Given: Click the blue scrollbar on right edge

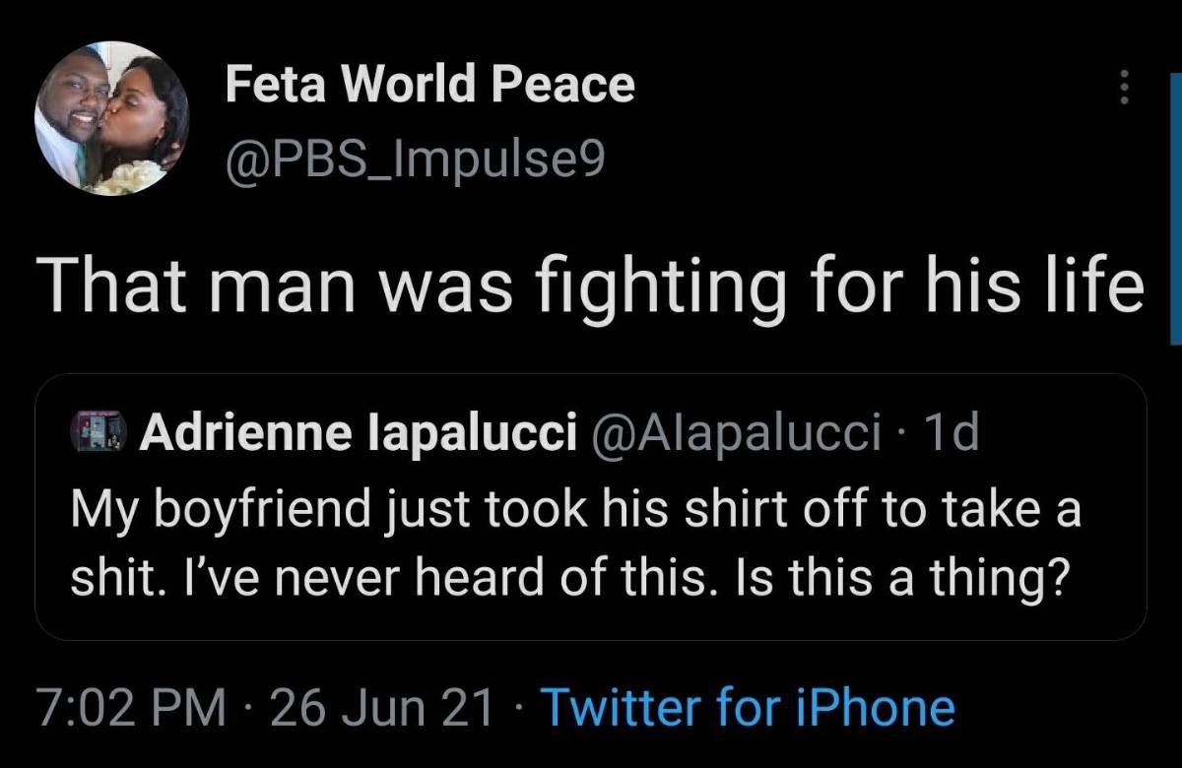Looking at the screenshot, I should [1174, 212].
